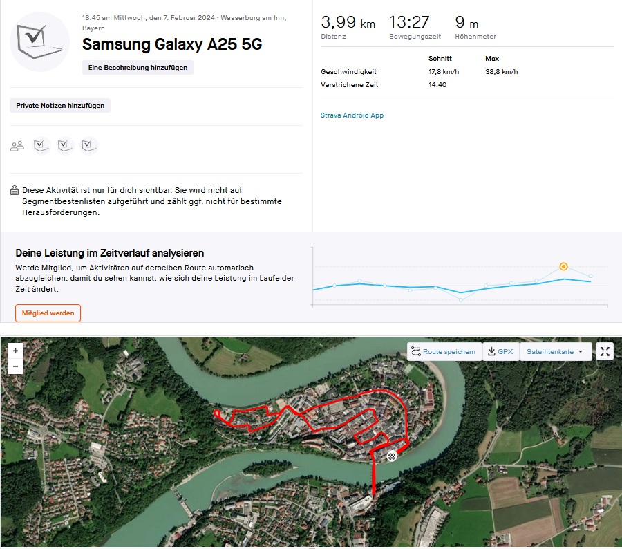Zoom out of the route map

pos(15,367)
